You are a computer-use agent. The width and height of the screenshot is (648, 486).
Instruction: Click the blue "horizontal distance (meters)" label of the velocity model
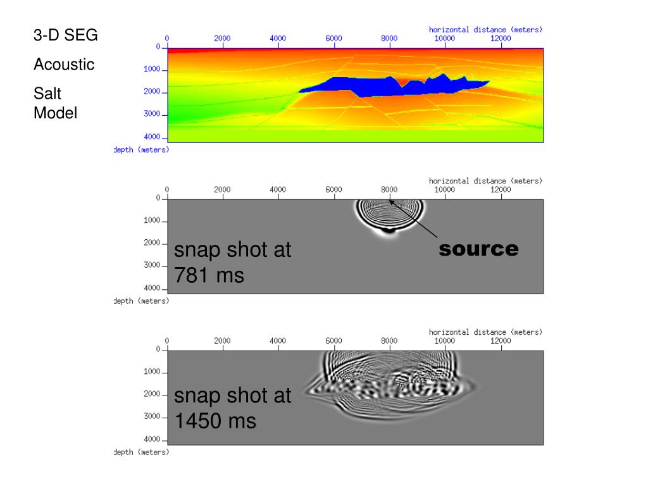[485, 30]
